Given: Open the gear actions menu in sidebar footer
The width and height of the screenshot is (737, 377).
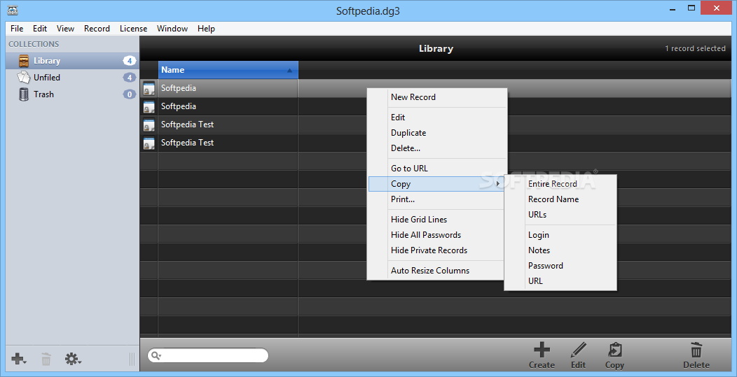Looking at the screenshot, I should (73, 359).
